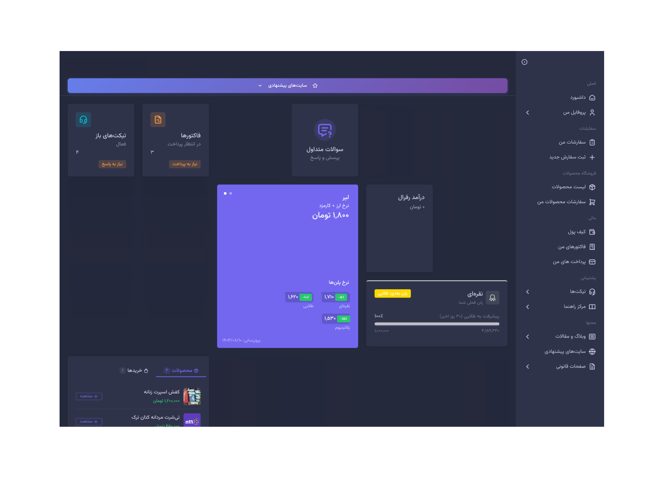Click the پیشرفت به طلایی progress bar
664x482 pixels.
tap(436, 324)
